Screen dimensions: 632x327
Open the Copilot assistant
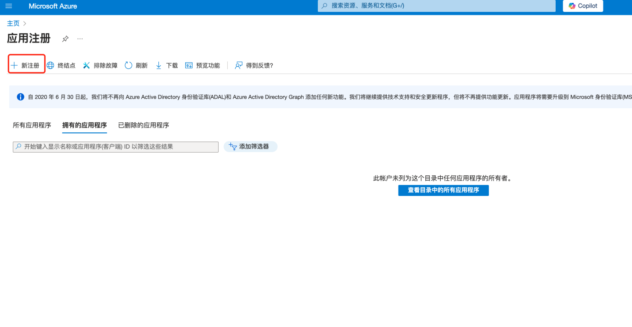pyautogui.click(x=583, y=6)
